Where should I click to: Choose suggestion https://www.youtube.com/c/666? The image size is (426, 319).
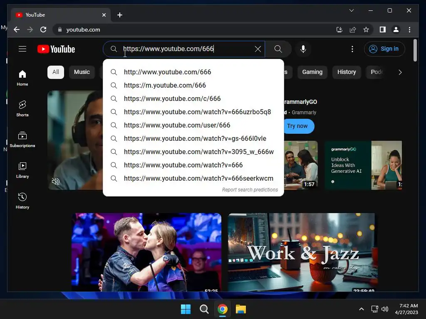pos(193,98)
